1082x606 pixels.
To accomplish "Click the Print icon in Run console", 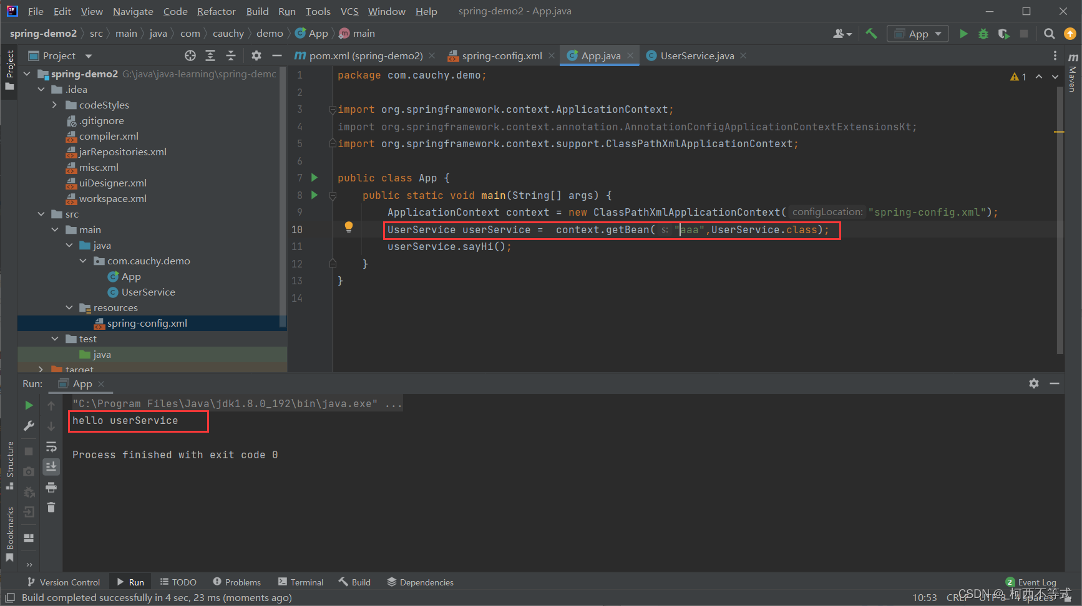I will click(x=51, y=487).
